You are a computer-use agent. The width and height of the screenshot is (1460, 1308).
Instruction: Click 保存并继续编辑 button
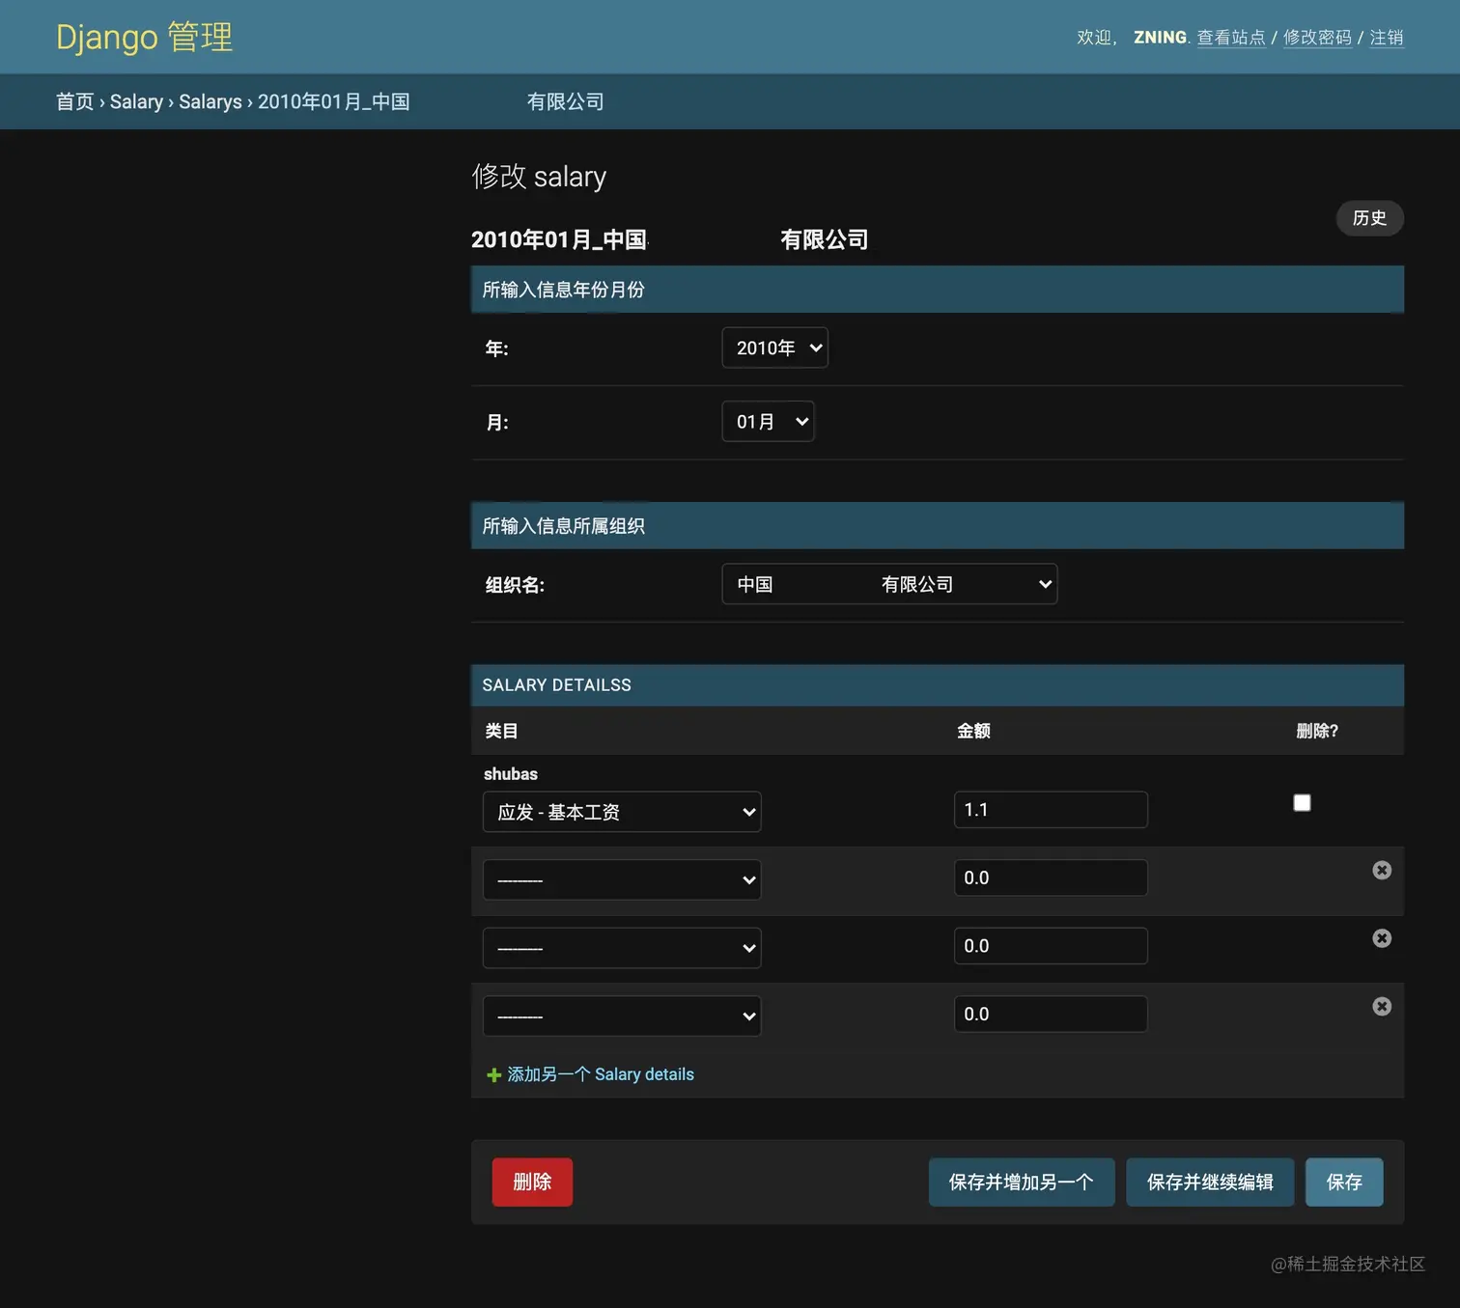point(1210,1182)
